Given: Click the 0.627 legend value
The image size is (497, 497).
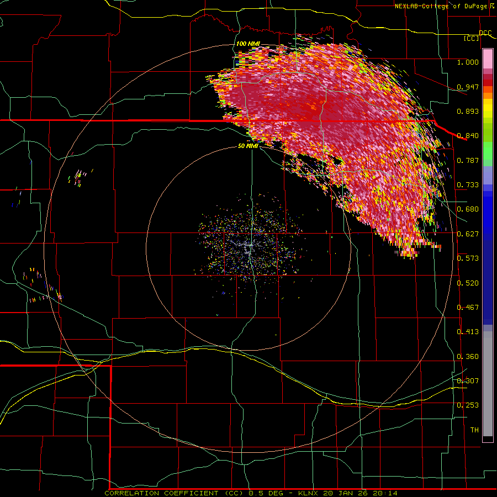Looking at the screenshot, I should pyautogui.click(x=468, y=234).
